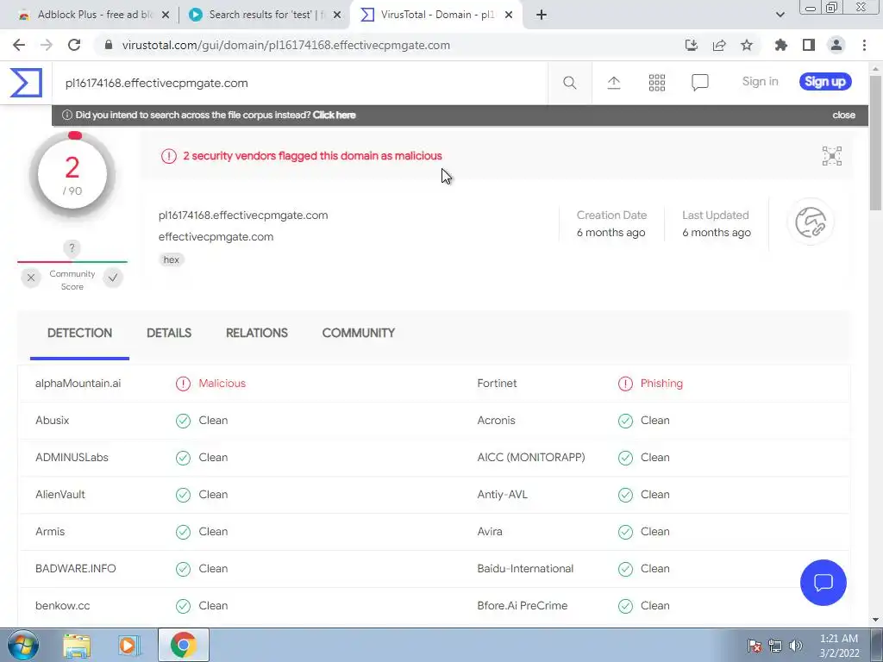Screen dimensions: 883x662
Task: Open the blue chat widget button
Action: point(823,583)
